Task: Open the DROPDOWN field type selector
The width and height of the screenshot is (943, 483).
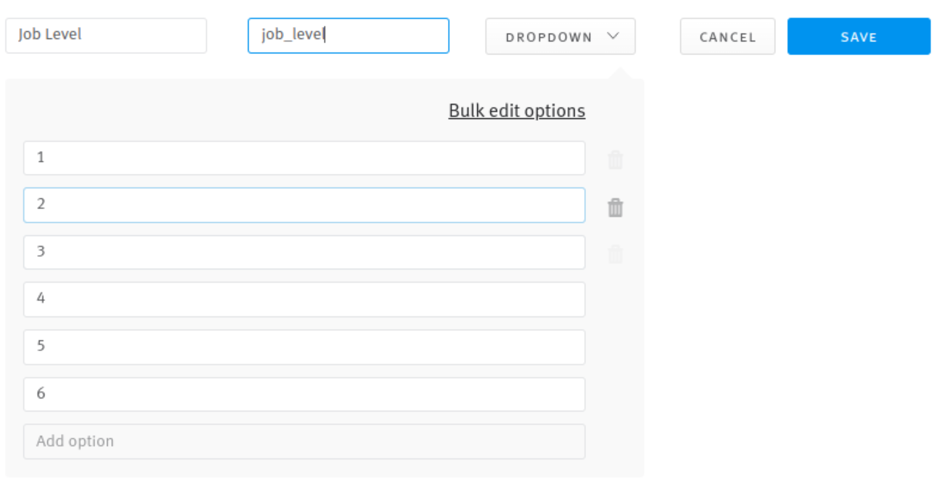Action: tap(560, 37)
